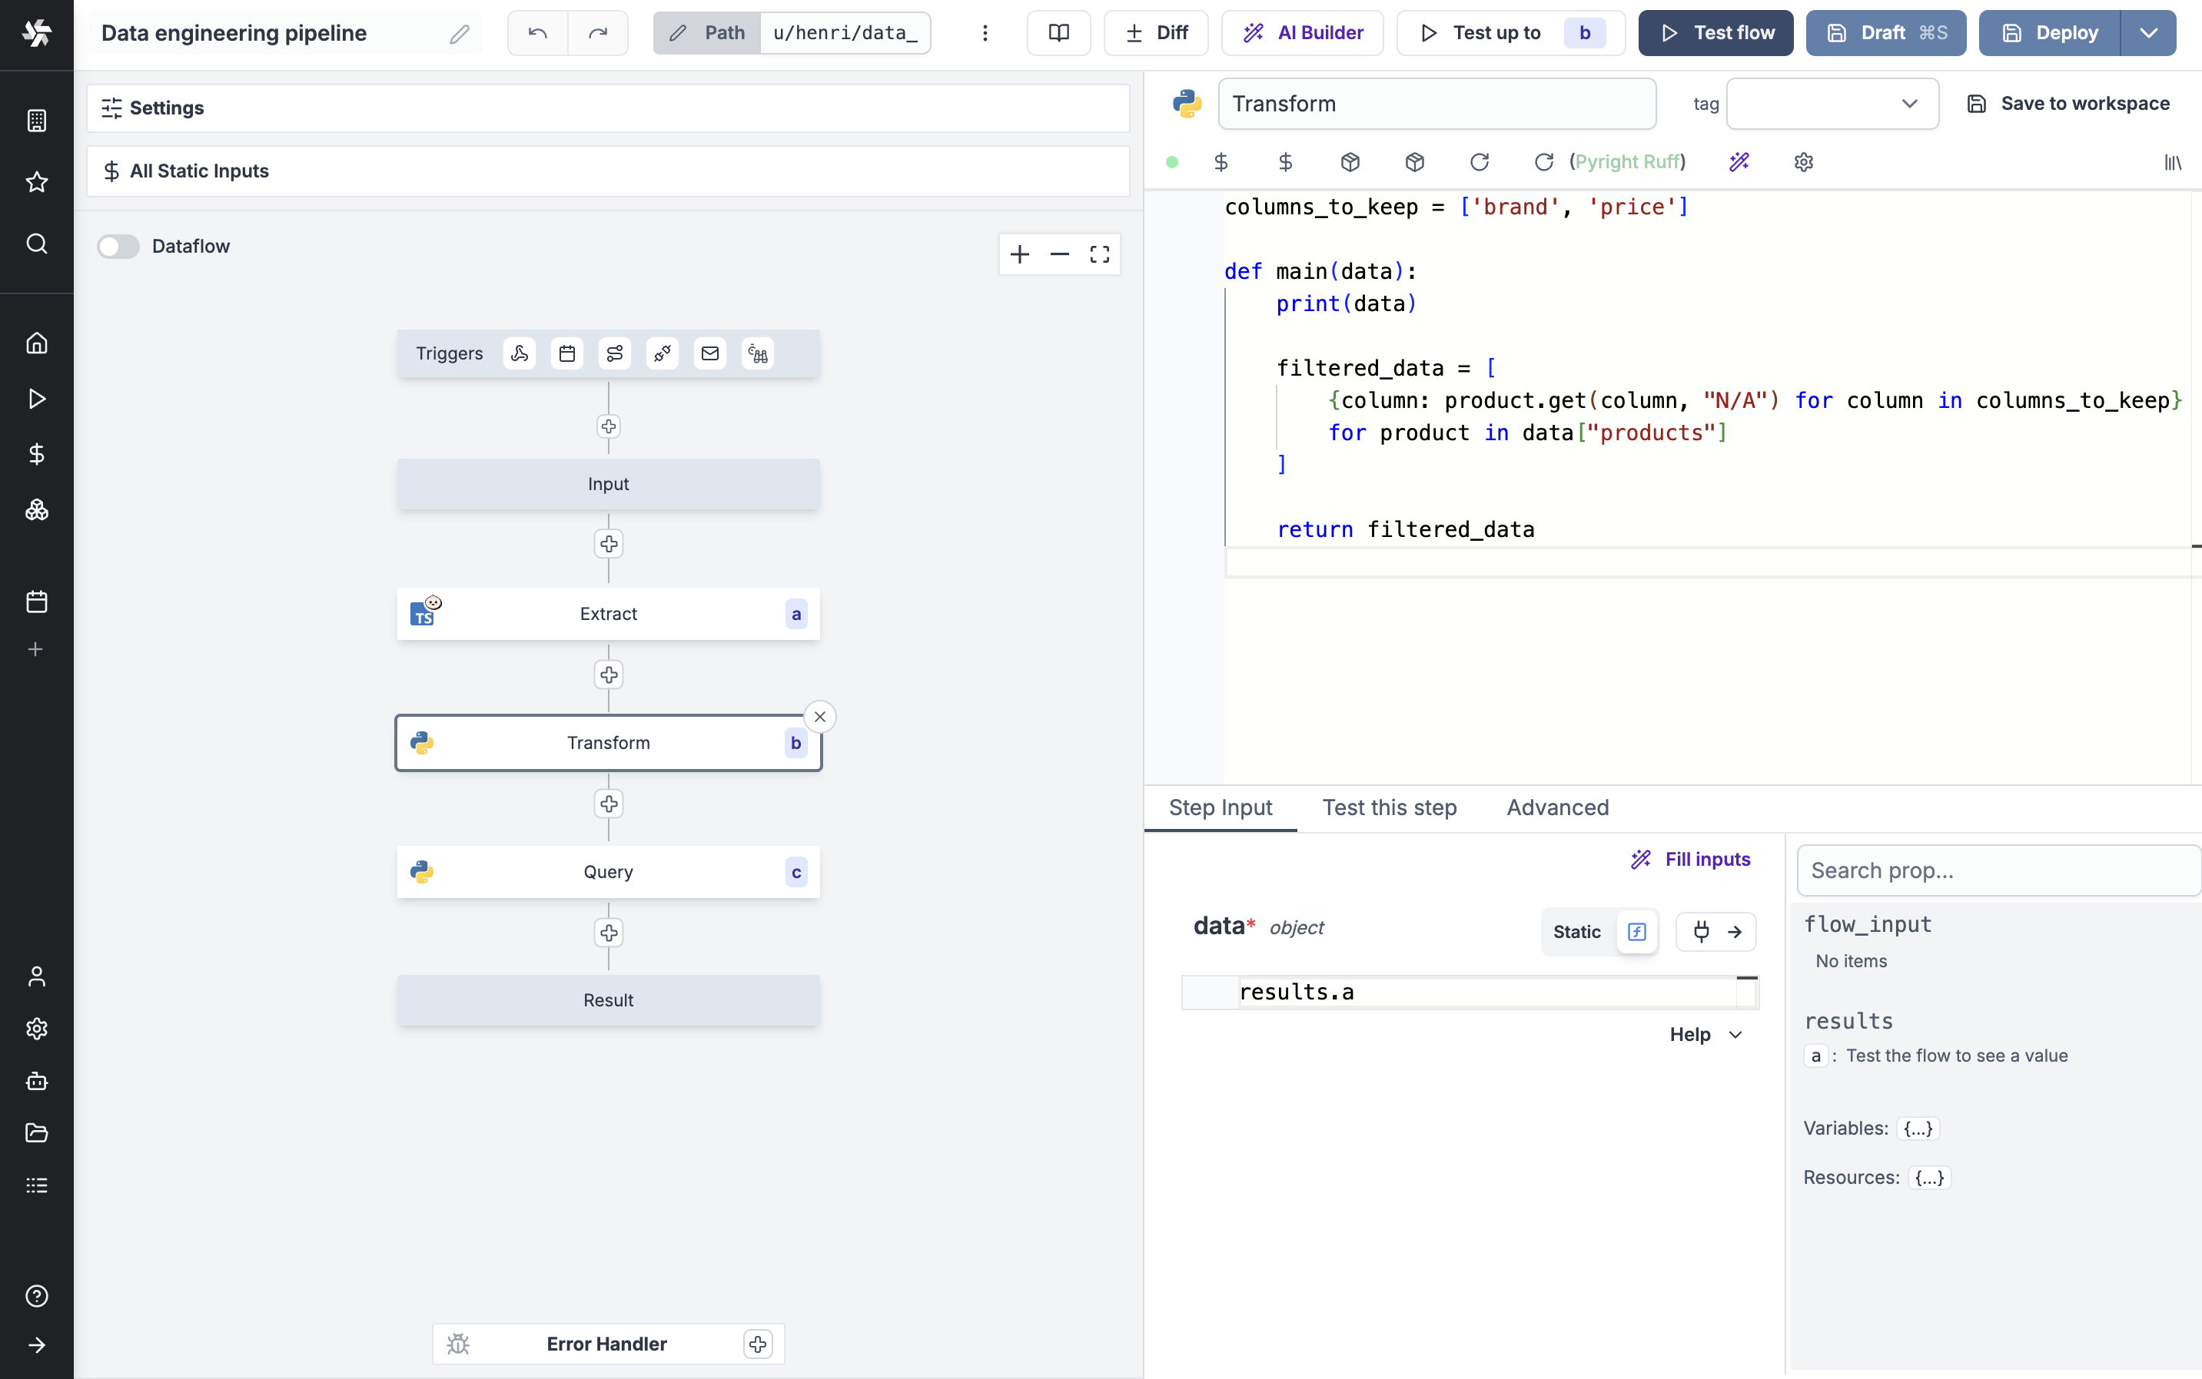
Task: Click the AI Builder toolbar button
Action: 1301,31
